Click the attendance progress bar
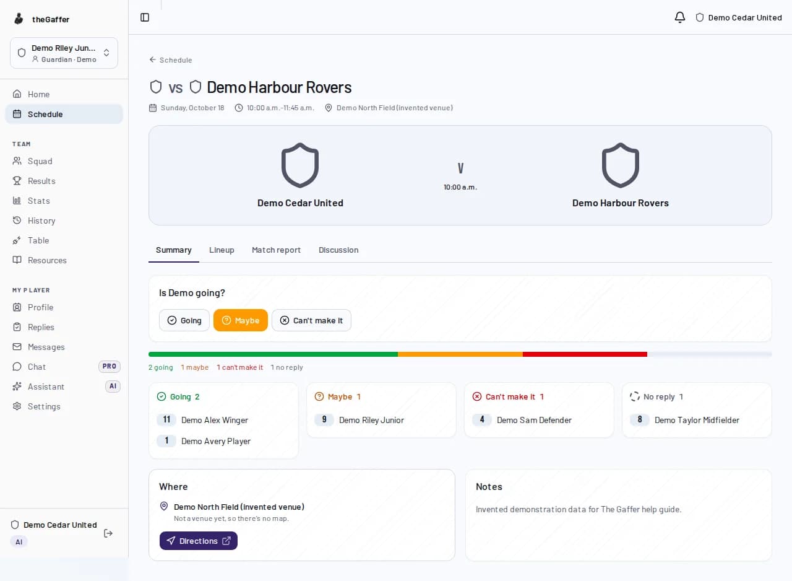 (460, 354)
